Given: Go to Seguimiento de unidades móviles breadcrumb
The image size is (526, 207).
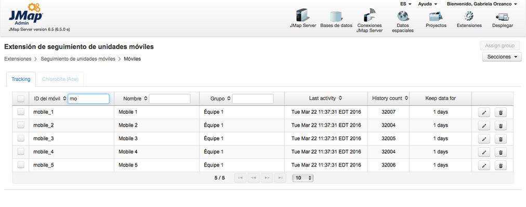Looking at the screenshot, I should point(78,59).
